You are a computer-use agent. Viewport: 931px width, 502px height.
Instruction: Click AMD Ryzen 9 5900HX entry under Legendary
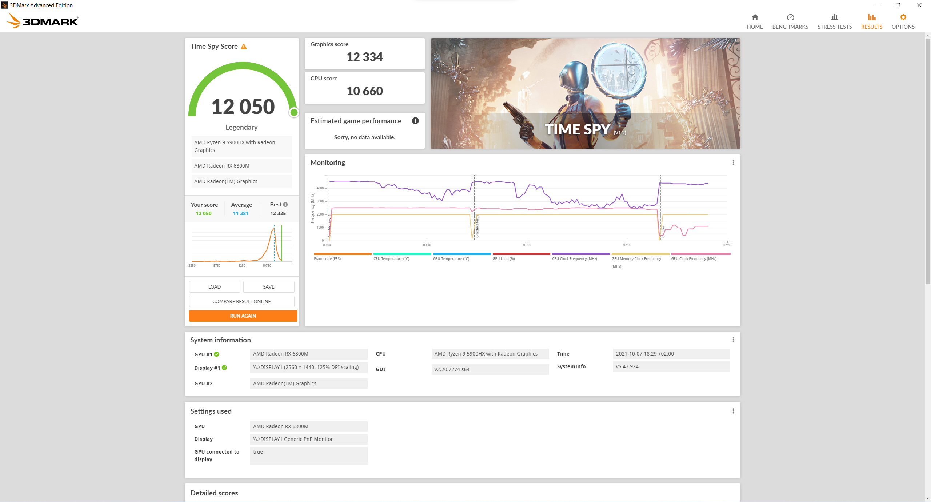point(241,146)
